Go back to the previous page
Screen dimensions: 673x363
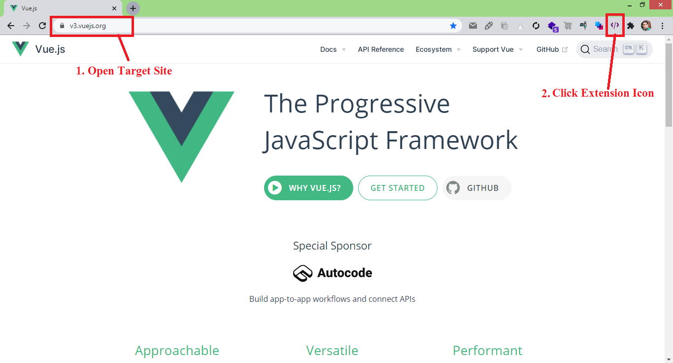pos(11,26)
